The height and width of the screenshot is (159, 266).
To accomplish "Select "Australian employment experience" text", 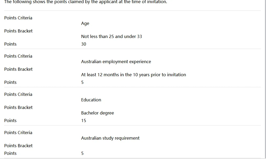I will pos(116,62).
